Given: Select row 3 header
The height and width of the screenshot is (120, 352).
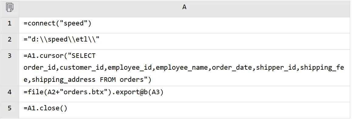Looking at the screenshot, I should pyautogui.click(x=10, y=68).
